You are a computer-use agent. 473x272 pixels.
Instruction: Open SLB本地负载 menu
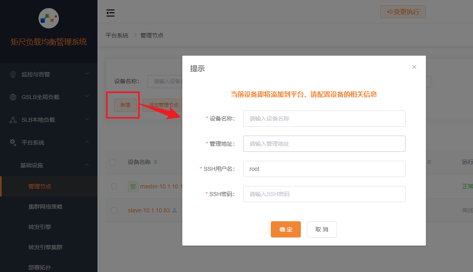[x=49, y=120]
